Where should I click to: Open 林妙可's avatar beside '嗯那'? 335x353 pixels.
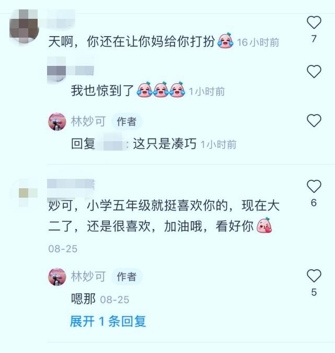coord(57,277)
